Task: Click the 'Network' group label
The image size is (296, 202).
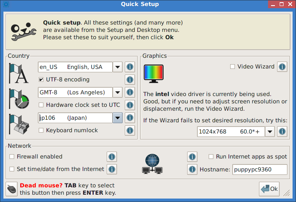Action: 19,146
